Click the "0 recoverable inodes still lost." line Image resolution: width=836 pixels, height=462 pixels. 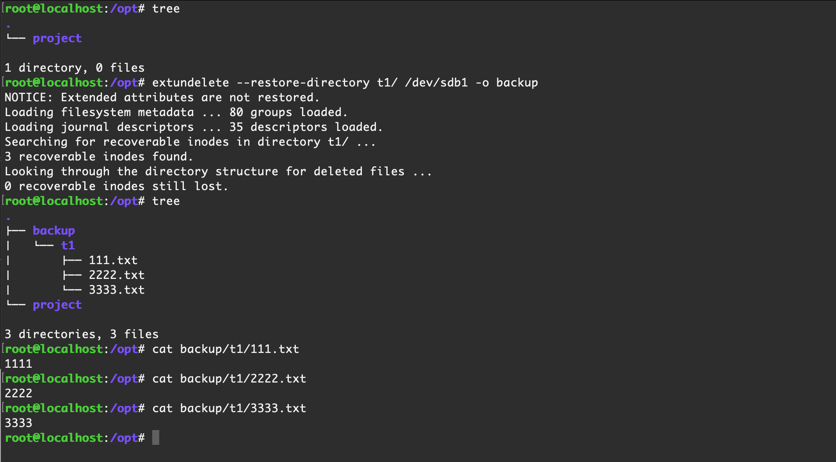(x=116, y=186)
